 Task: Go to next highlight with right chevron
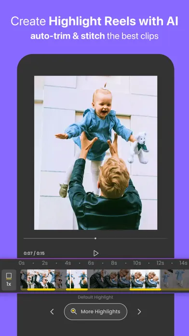[139, 311]
